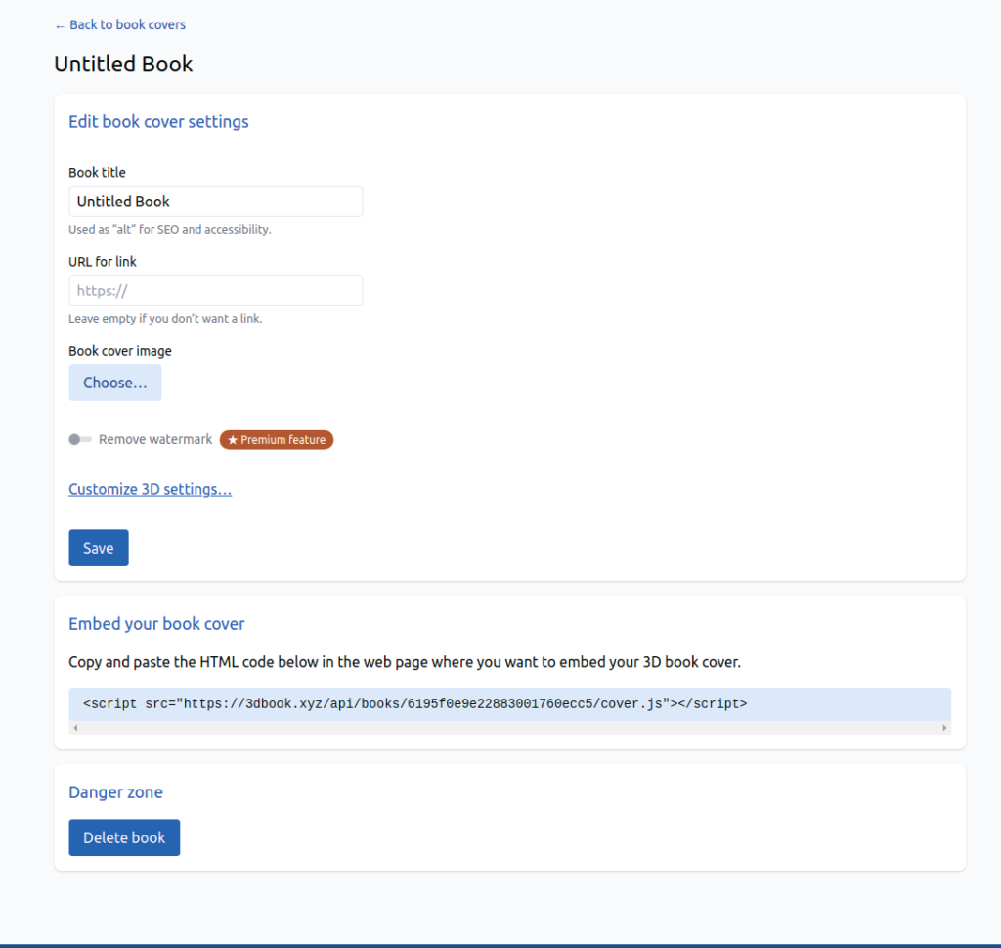Click the embed code scrollbar left arrow
1001x948 pixels.
click(x=75, y=728)
